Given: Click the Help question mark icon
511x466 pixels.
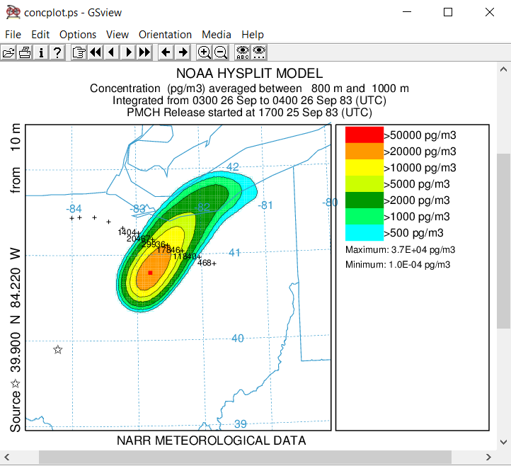Looking at the screenshot, I should [57, 52].
